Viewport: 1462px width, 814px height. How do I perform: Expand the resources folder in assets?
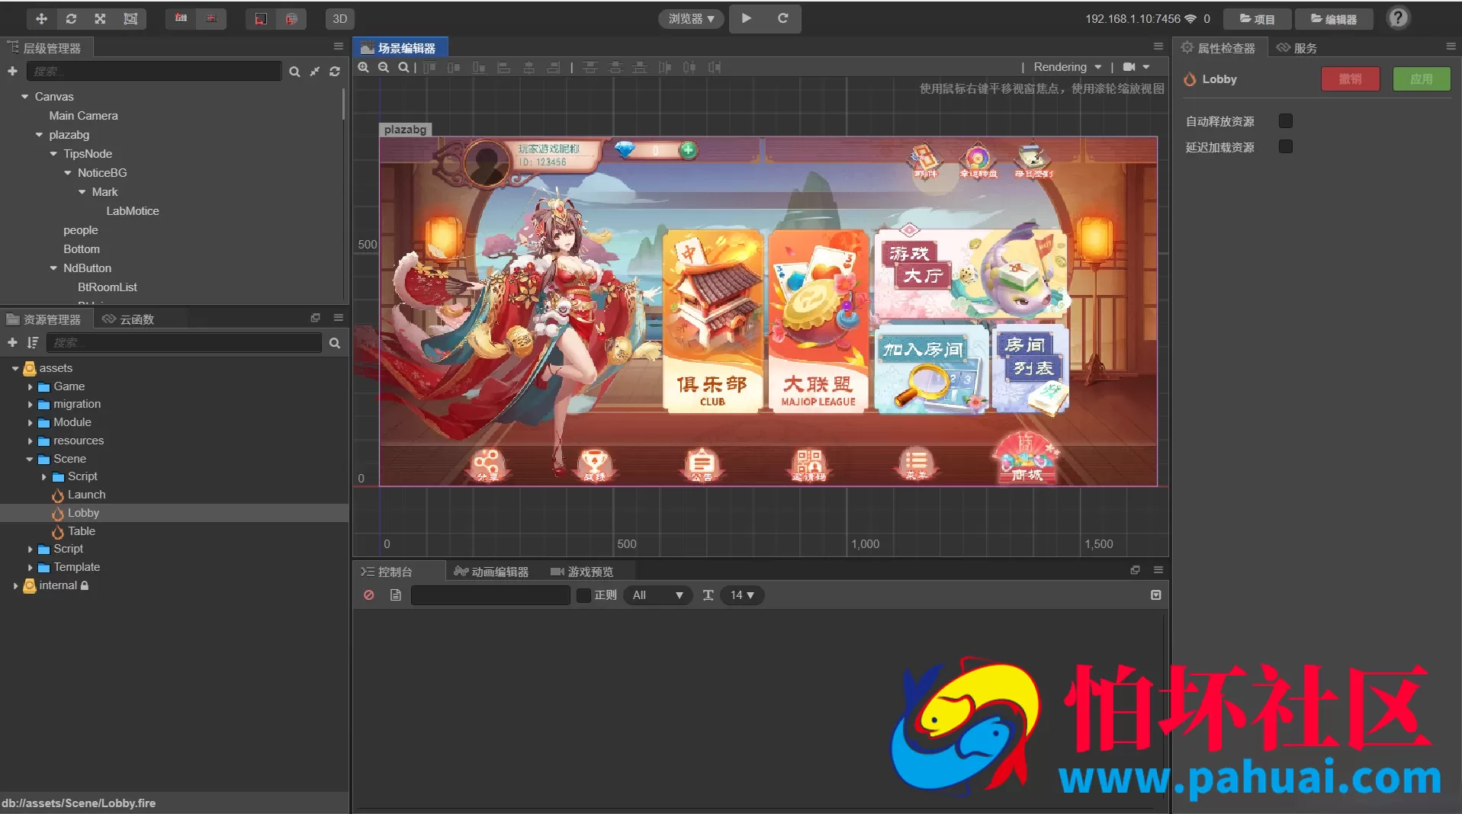coord(31,441)
